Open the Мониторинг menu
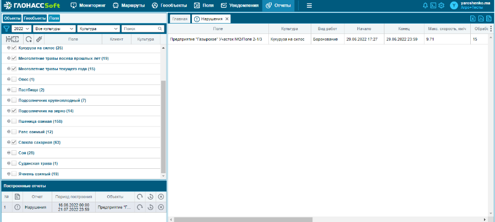The height and width of the screenshot is (222, 495). pos(89,5)
